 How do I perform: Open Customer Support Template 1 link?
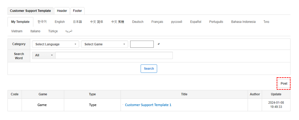point(148,105)
